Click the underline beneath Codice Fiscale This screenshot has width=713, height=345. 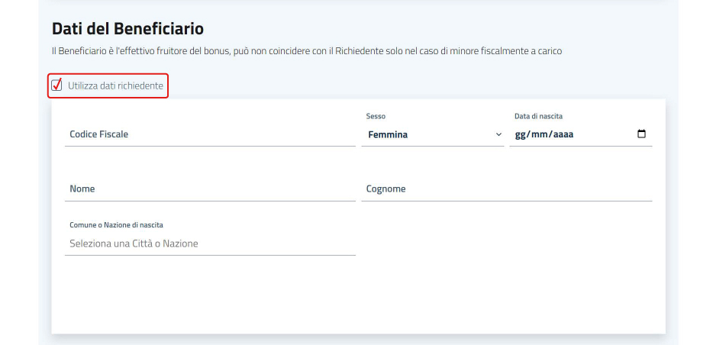(x=210, y=146)
